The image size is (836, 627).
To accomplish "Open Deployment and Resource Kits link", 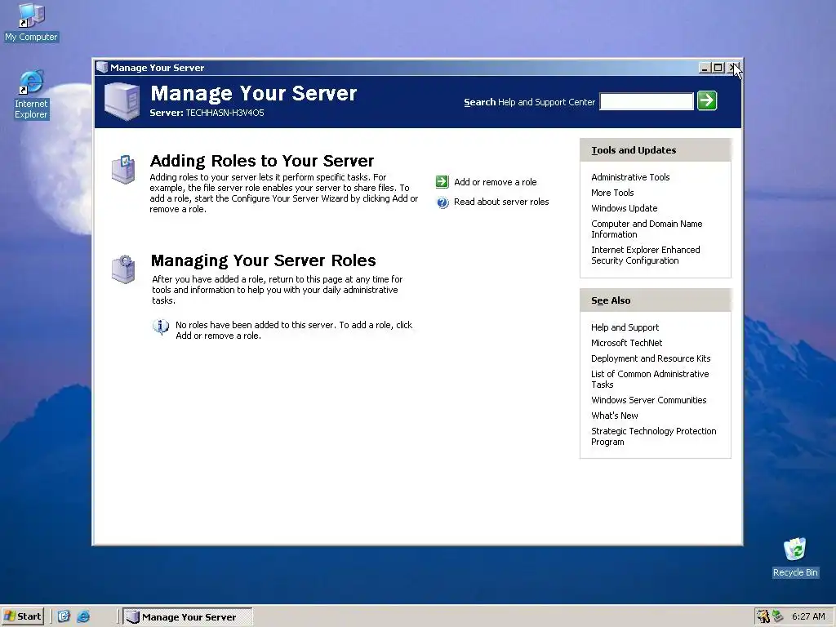I will click(651, 358).
